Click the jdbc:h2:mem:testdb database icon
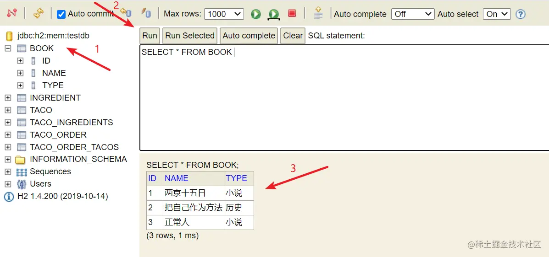549x257 pixels. (10, 36)
